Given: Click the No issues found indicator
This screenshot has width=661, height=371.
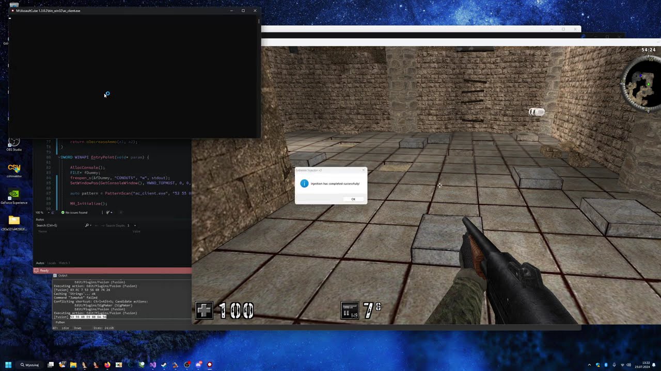Looking at the screenshot, I should [x=74, y=212].
